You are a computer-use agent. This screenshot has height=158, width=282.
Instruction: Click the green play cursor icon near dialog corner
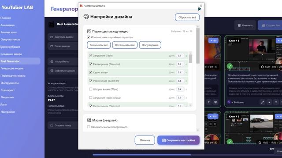pyautogui.click(x=200, y=9)
